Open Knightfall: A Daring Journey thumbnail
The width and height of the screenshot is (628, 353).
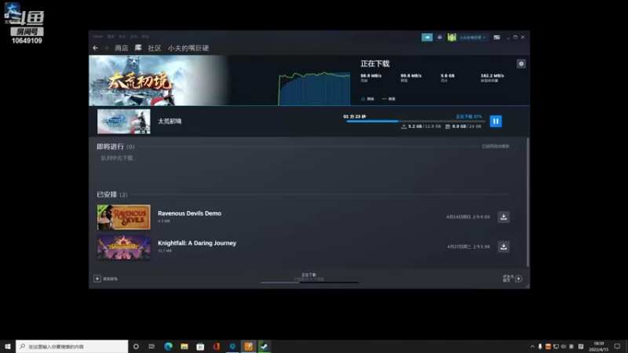pos(124,247)
